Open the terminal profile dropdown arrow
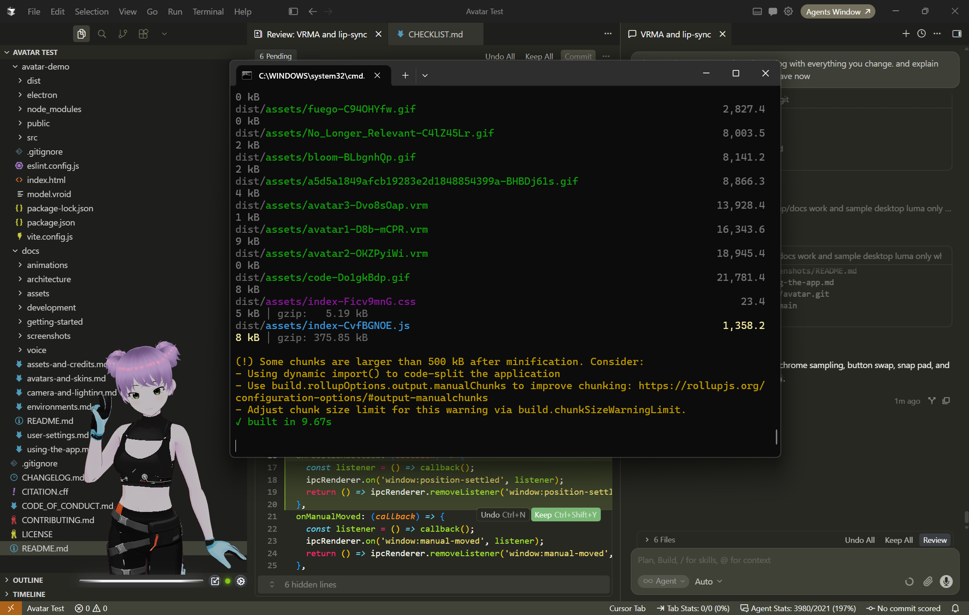Screen dimensions: 969x615 tap(425, 76)
